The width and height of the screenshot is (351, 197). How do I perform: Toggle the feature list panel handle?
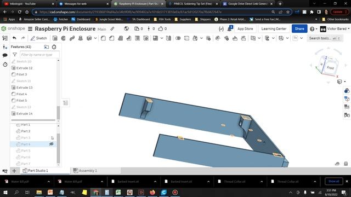pyautogui.click(x=66, y=103)
